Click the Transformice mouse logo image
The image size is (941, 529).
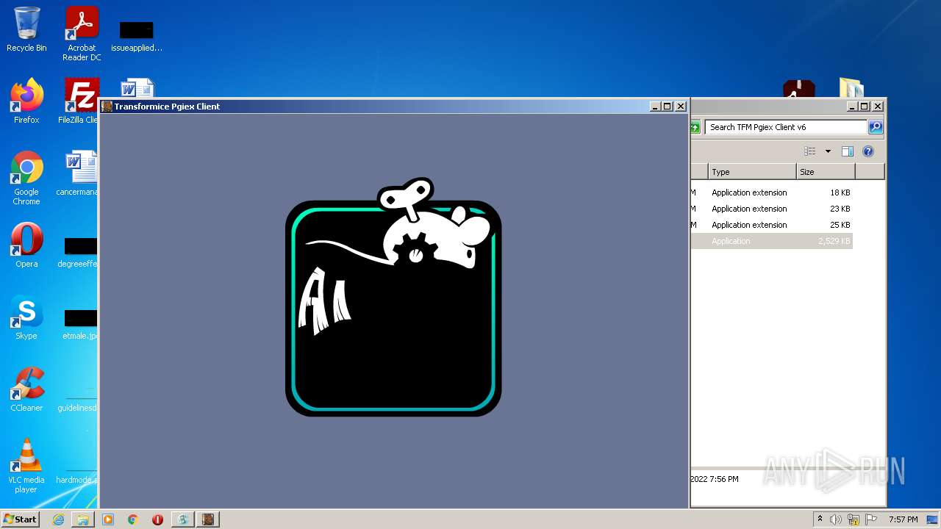[393, 297]
